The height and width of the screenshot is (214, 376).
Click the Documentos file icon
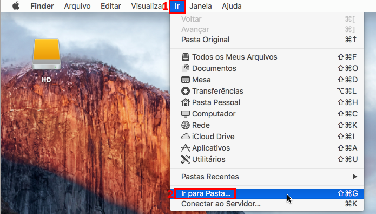click(x=185, y=68)
